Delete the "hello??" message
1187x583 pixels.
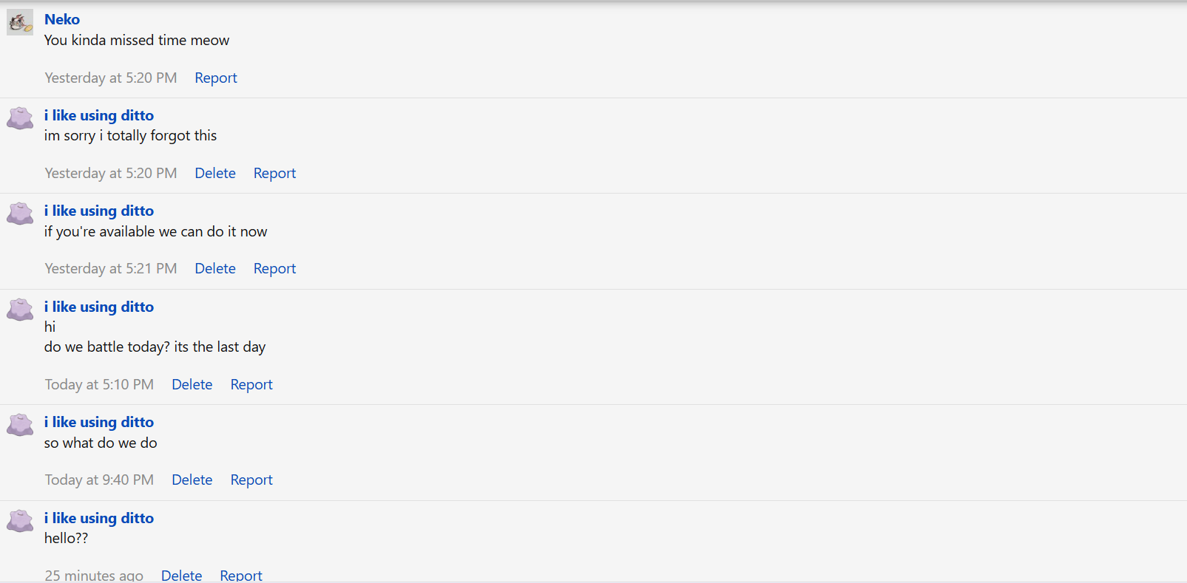click(x=182, y=575)
